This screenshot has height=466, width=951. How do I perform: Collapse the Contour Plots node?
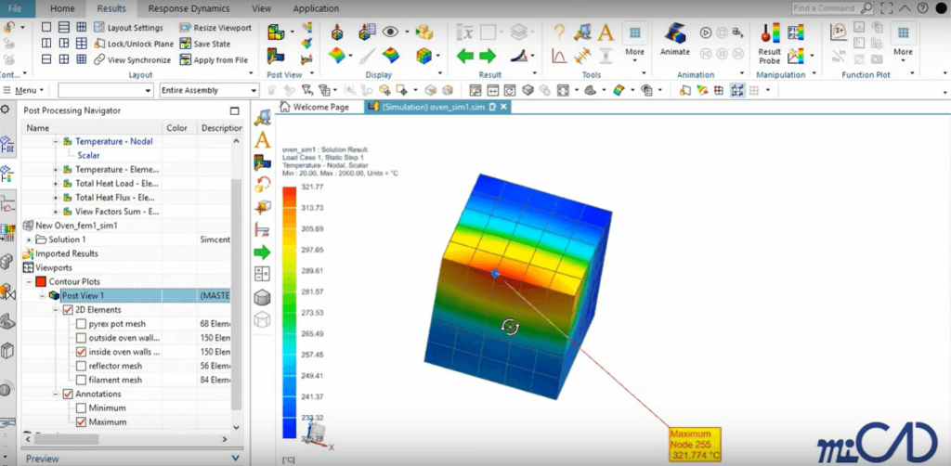point(29,282)
